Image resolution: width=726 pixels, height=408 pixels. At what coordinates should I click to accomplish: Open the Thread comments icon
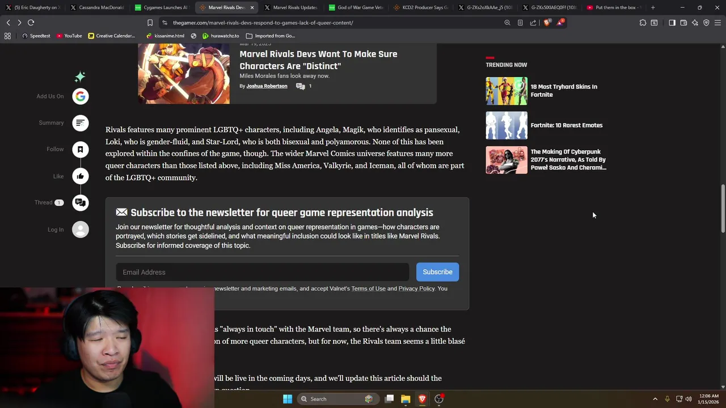(x=81, y=203)
